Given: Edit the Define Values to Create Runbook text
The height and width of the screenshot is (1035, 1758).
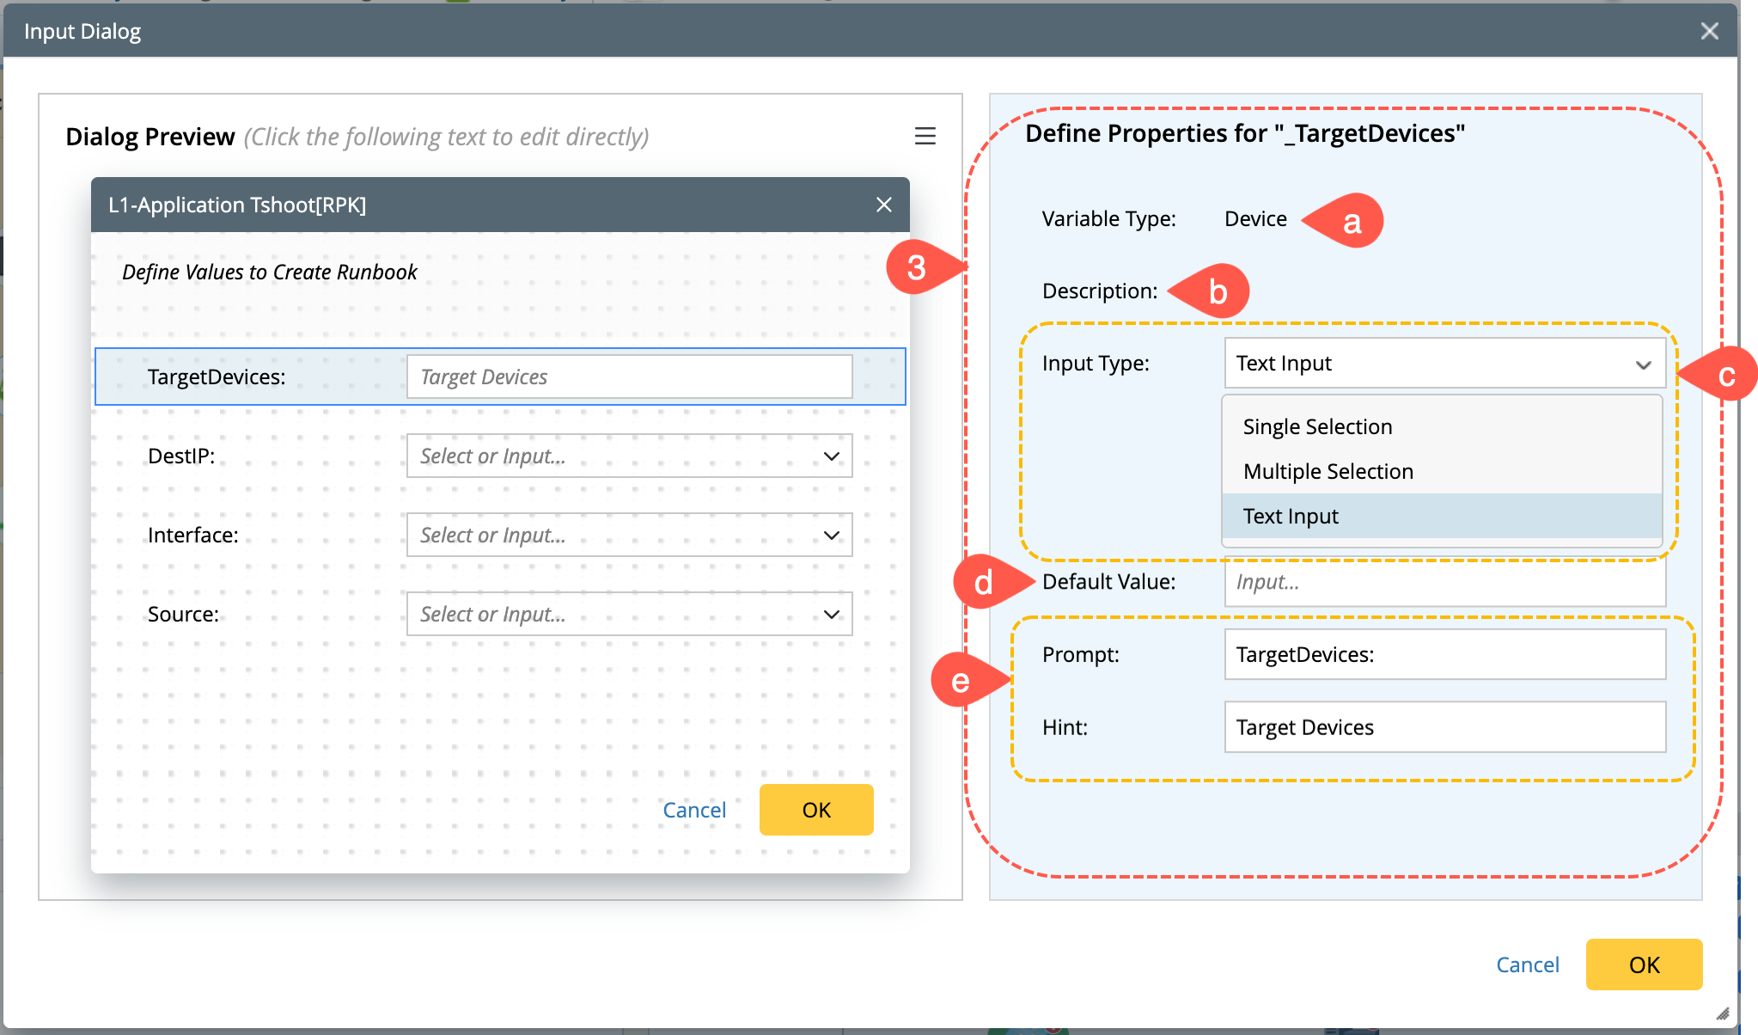Looking at the screenshot, I should click(270, 273).
